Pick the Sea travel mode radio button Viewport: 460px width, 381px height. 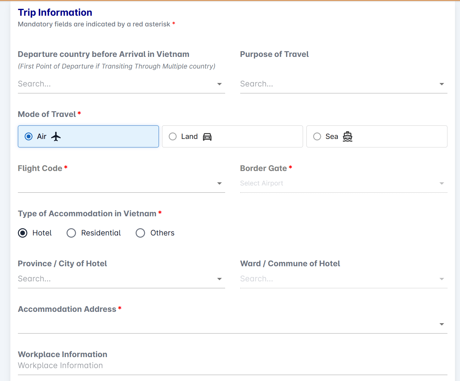click(317, 136)
